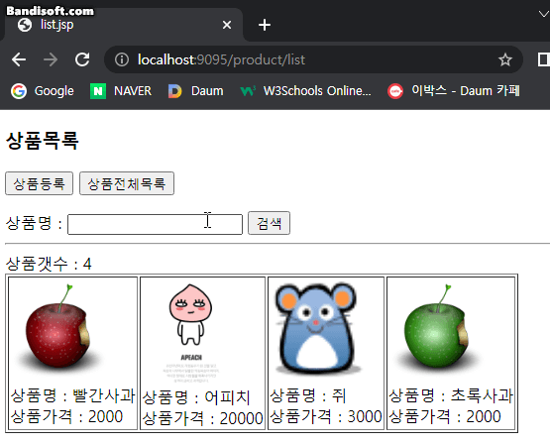Click the Apeach character product image
The width and height of the screenshot is (550, 444).
click(x=190, y=333)
